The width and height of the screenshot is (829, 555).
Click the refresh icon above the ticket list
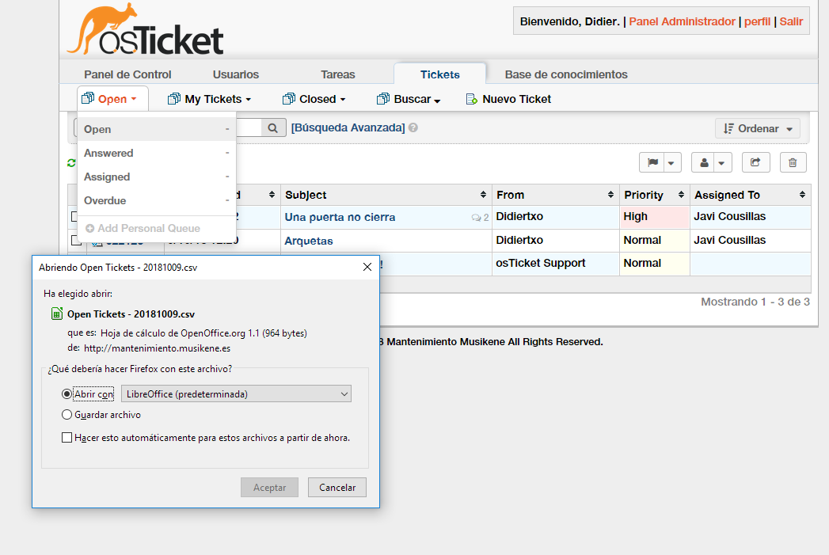[71, 163]
